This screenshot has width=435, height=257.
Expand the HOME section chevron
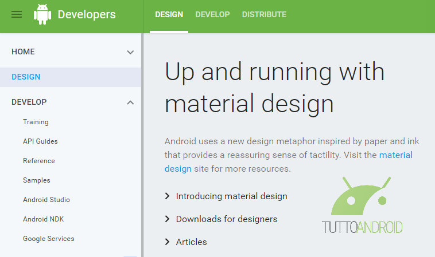click(130, 52)
